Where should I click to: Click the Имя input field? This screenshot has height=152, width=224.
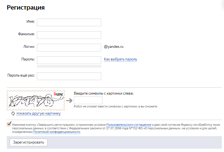(69, 22)
